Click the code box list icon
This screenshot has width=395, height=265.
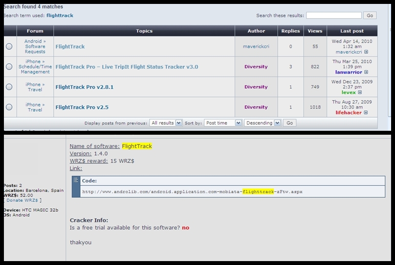point(76,180)
